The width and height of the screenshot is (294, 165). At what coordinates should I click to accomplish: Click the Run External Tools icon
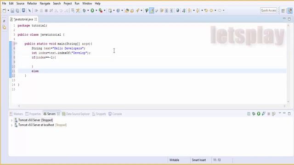(x=101, y=11)
